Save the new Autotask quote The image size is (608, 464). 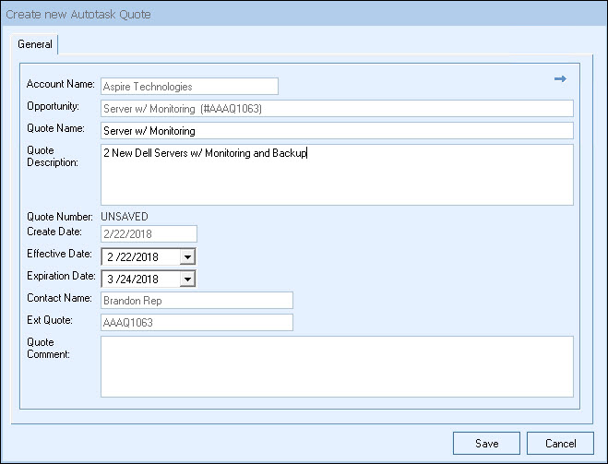[486, 443]
